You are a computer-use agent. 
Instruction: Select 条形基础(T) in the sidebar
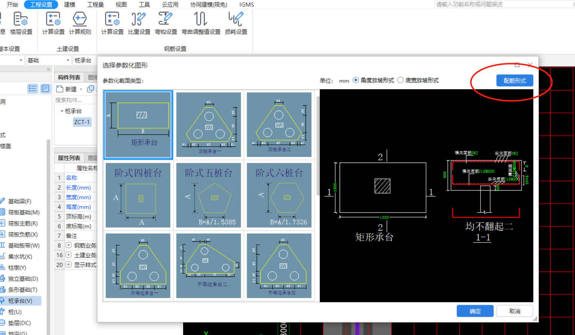pos(22,290)
